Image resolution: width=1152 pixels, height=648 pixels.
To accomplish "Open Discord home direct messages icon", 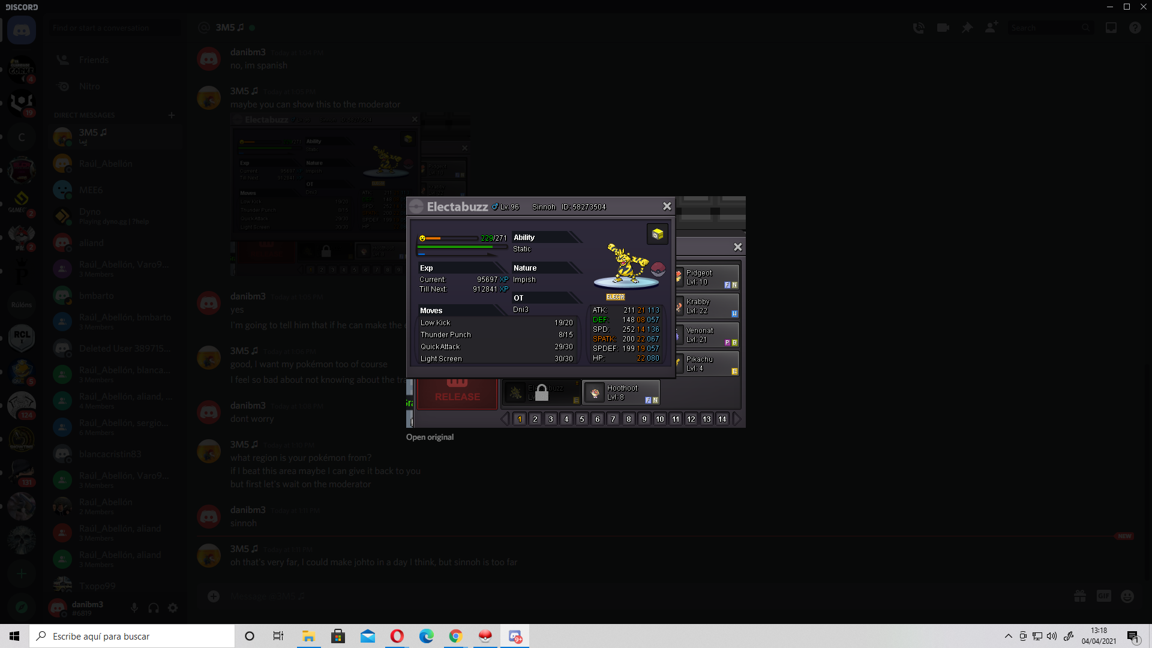I will click(22, 30).
